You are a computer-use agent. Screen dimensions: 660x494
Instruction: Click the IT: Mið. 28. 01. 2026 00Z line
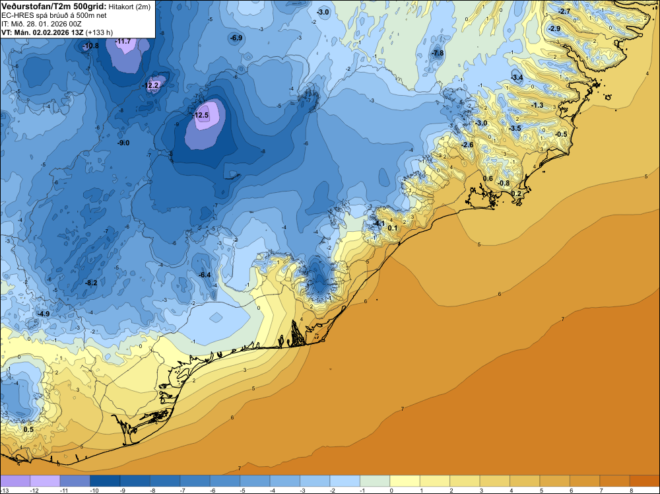pos(42,24)
